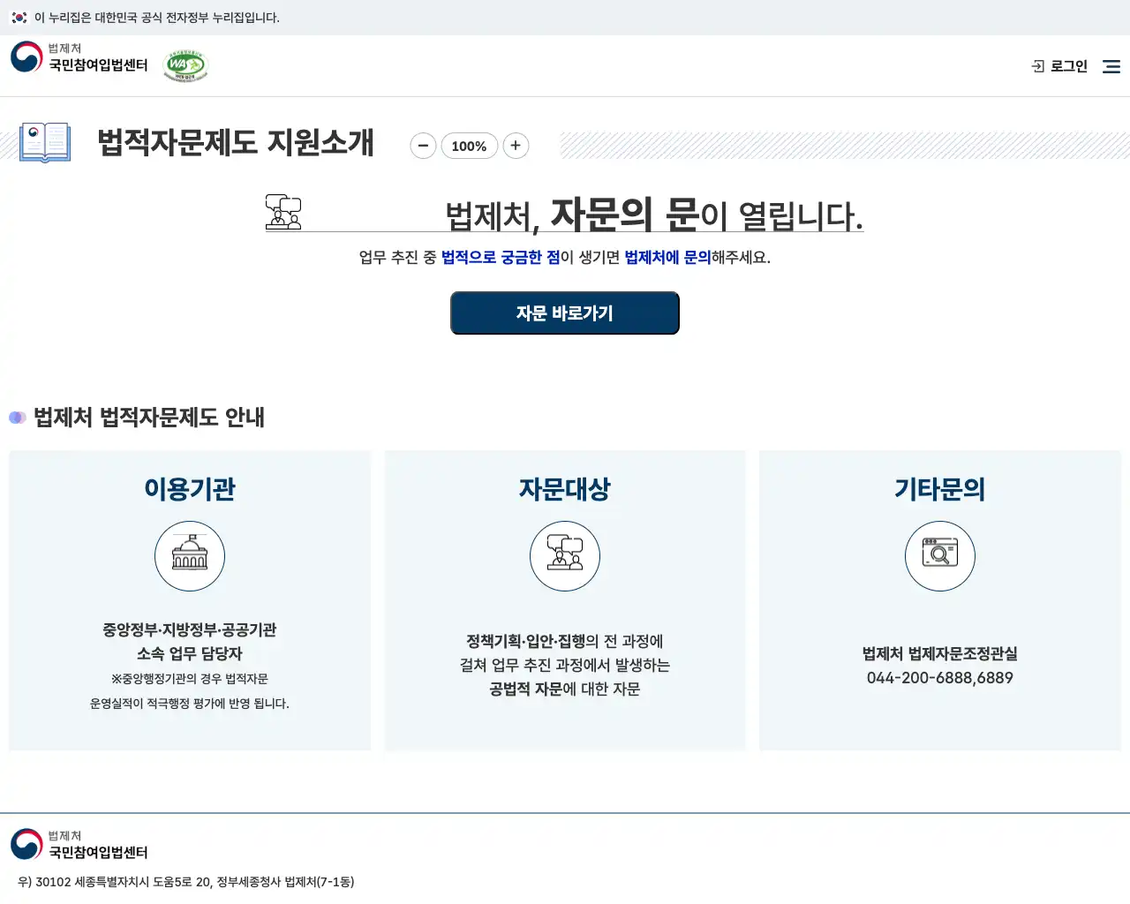Screen dimensions: 1130x904
Task: Click the consultation people icon near headline
Action: (x=283, y=212)
